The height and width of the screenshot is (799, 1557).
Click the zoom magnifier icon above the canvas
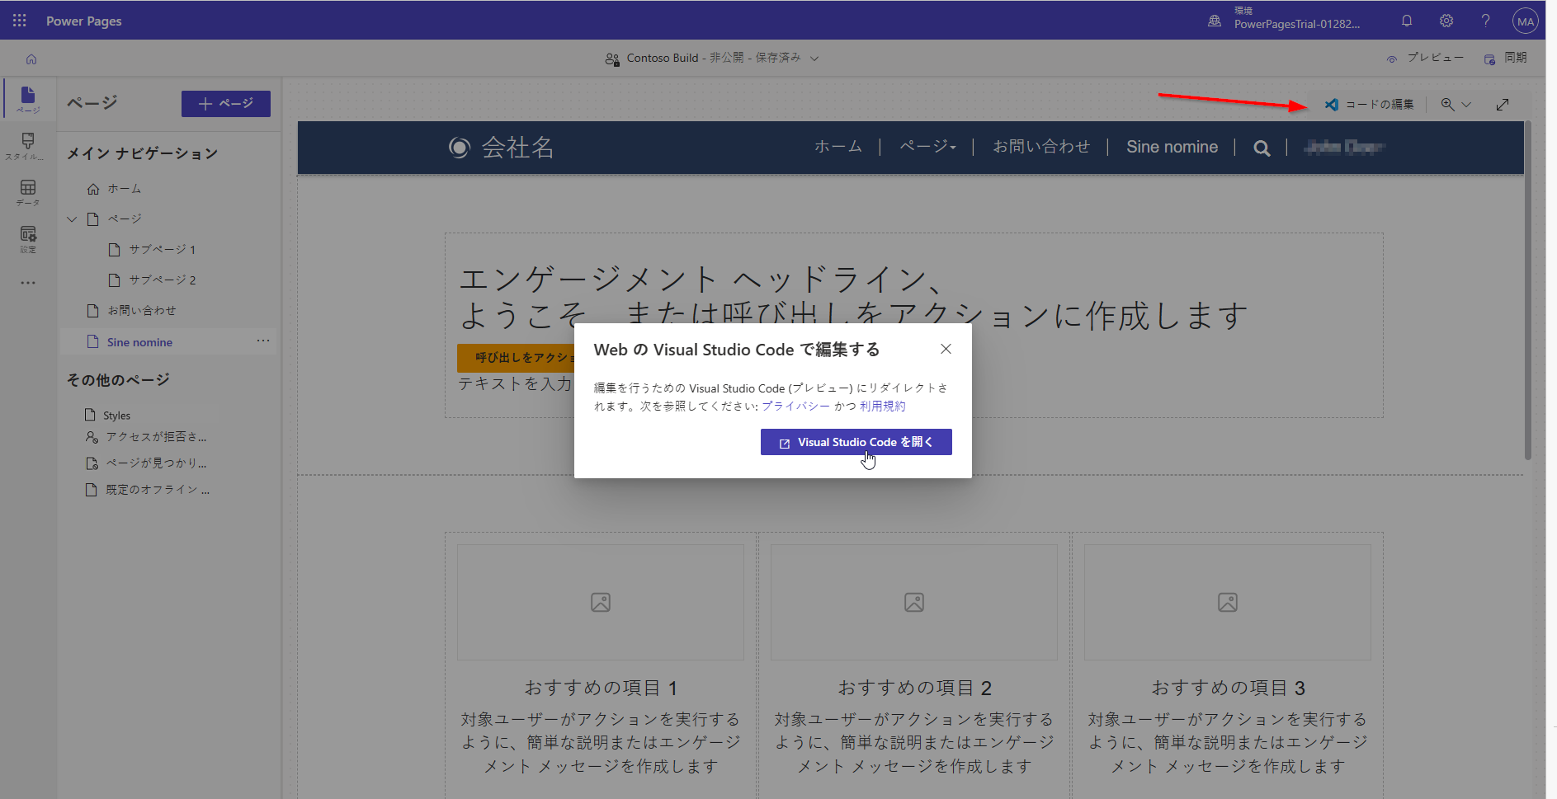[x=1446, y=104]
